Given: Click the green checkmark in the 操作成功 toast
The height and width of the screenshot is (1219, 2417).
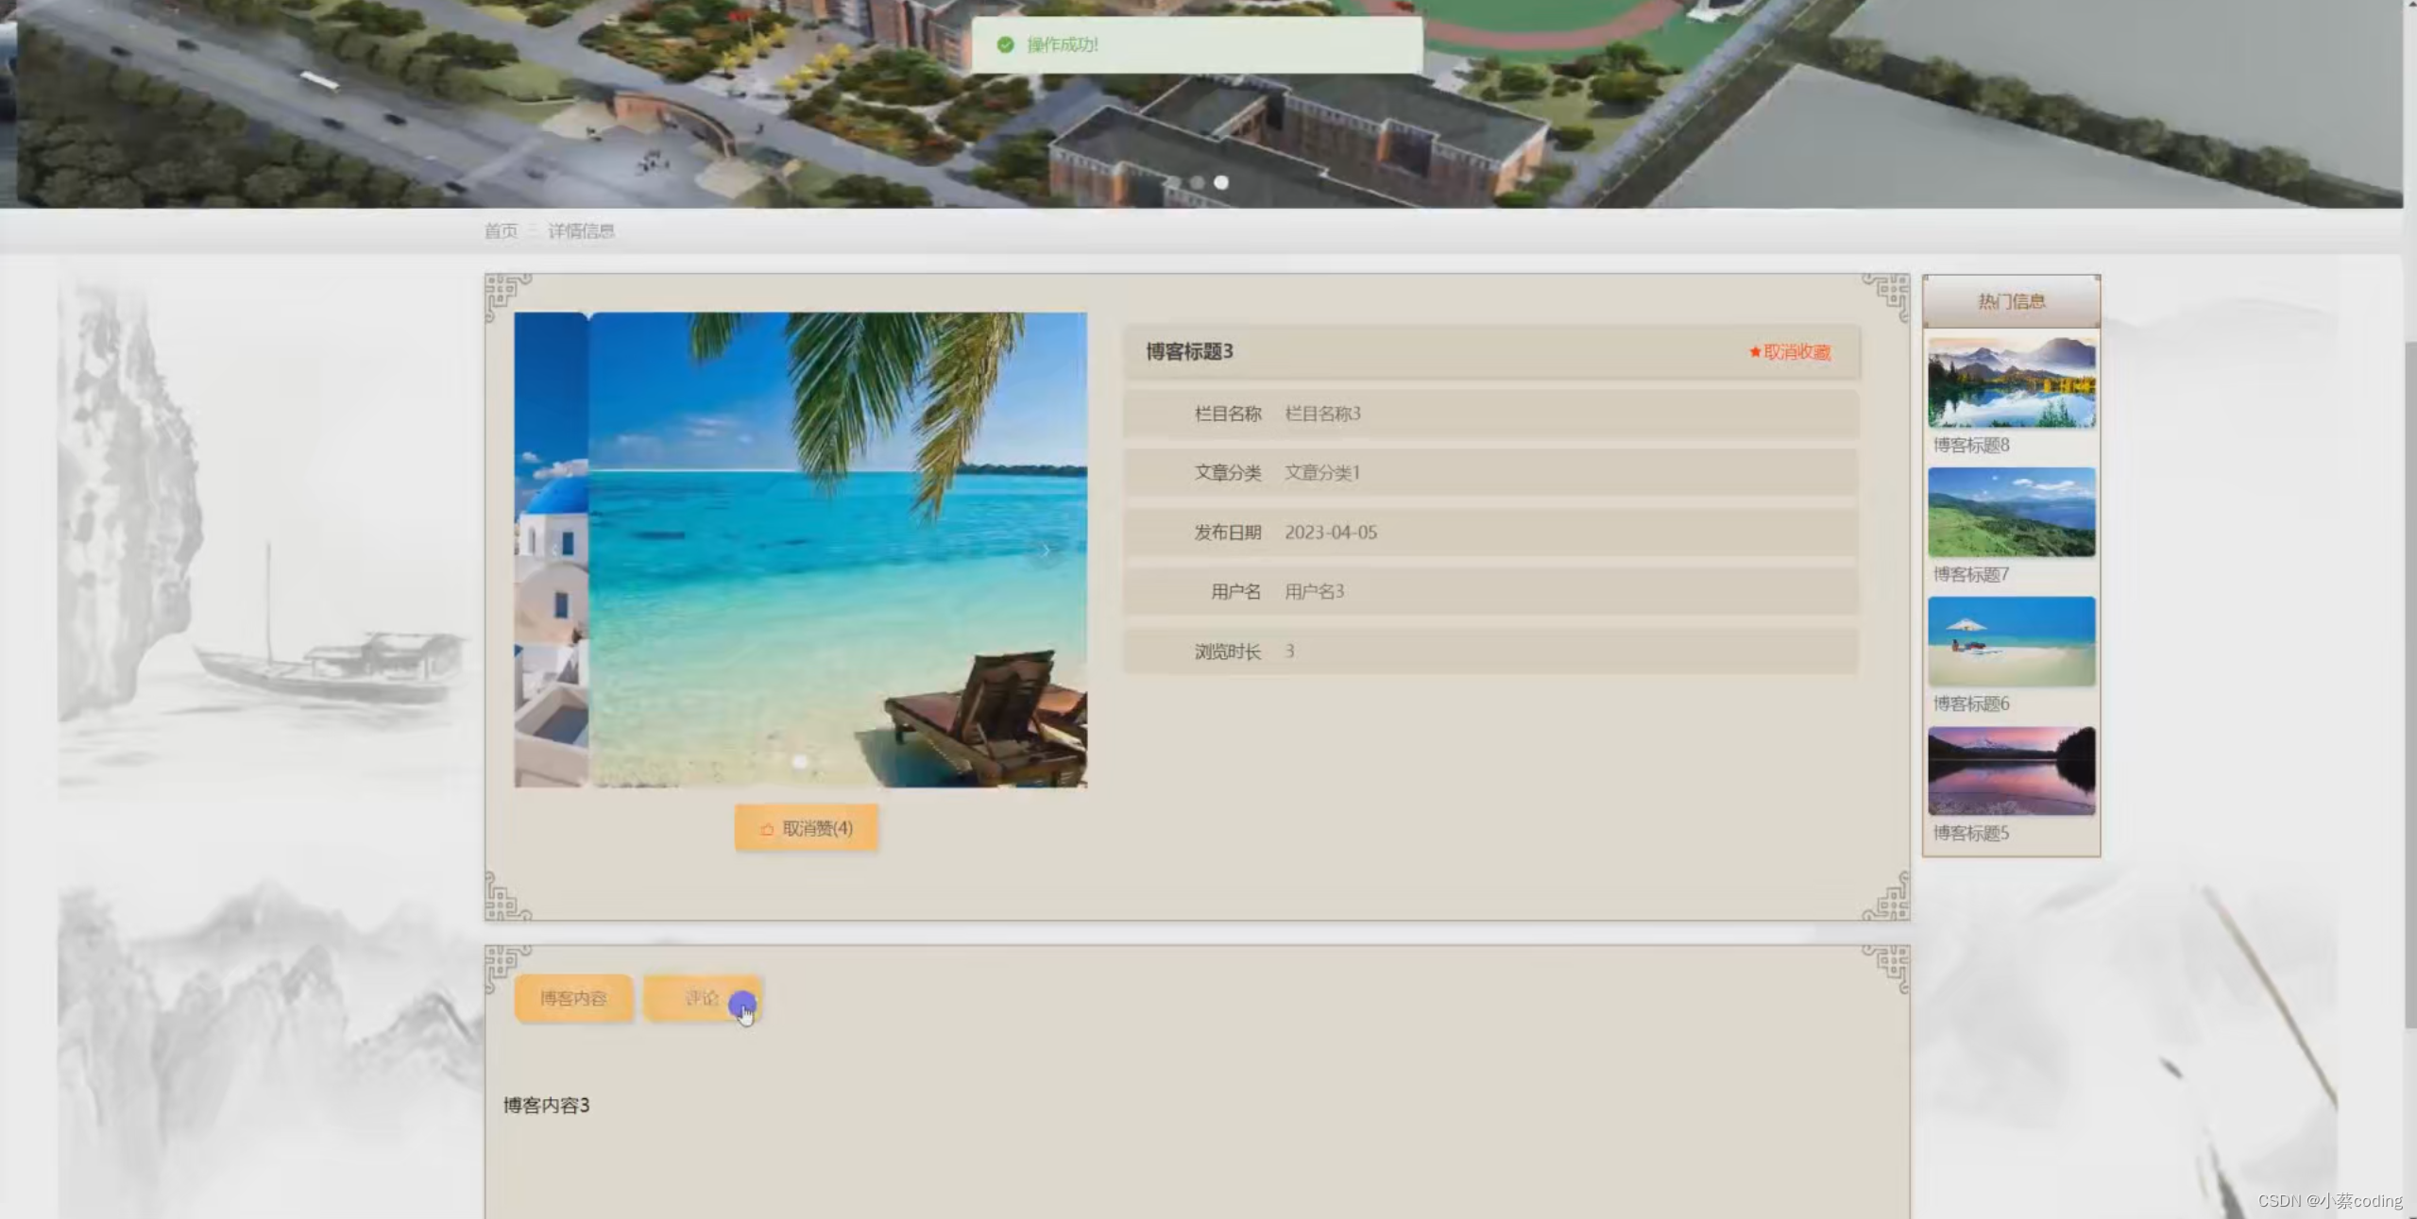Looking at the screenshot, I should [1004, 44].
